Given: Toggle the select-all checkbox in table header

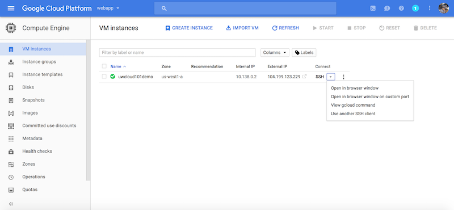Looking at the screenshot, I should coord(104,66).
